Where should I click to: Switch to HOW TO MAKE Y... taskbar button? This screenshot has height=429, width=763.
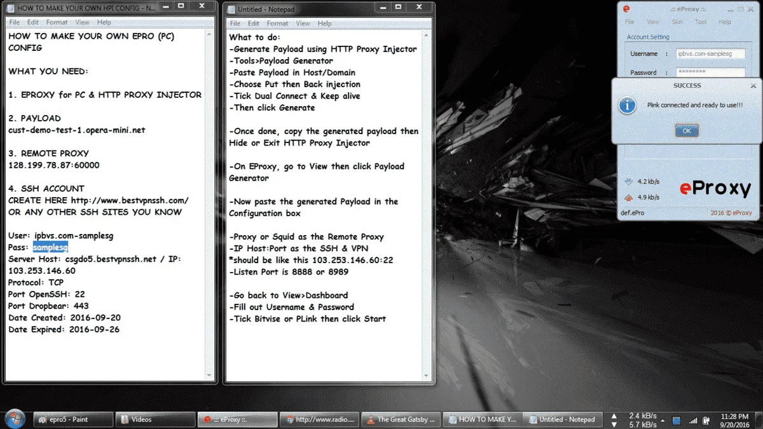[483, 419]
